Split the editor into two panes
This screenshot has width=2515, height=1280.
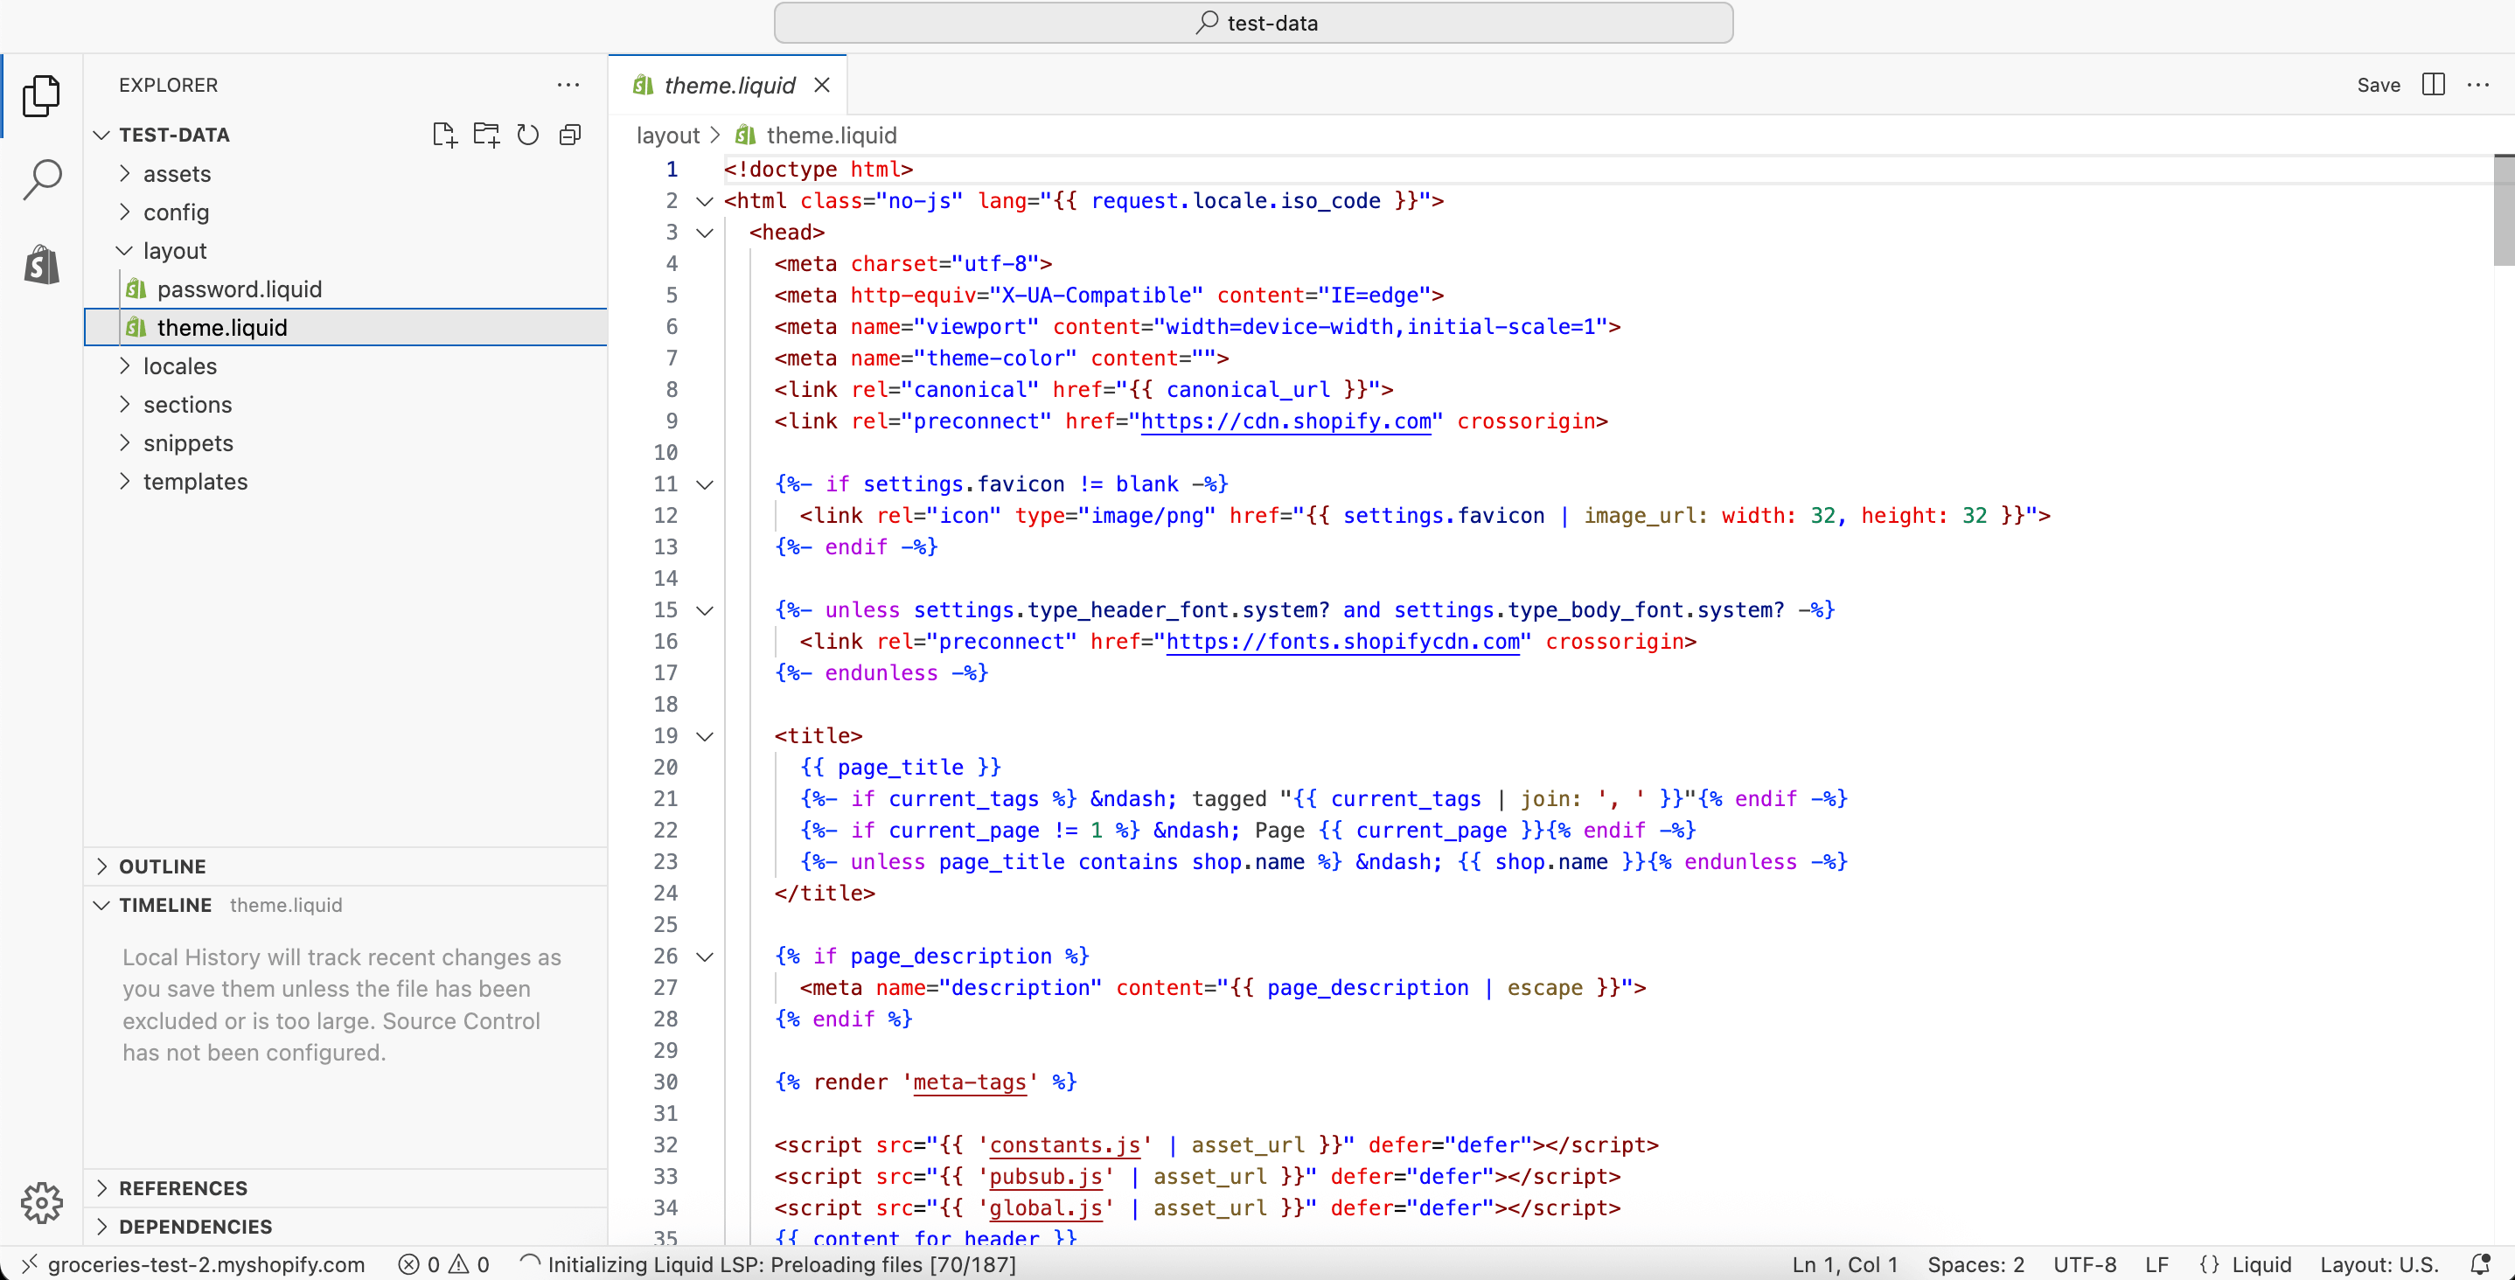(x=2433, y=85)
